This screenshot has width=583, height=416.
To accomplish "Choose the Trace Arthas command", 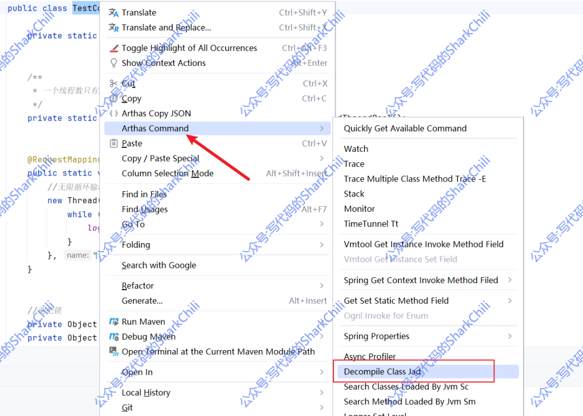I will tap(428, 164).
